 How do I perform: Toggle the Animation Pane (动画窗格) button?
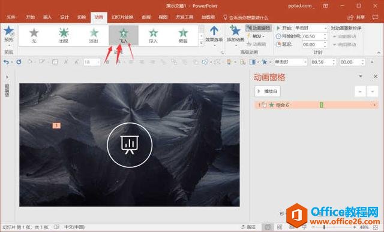[259, 28]
